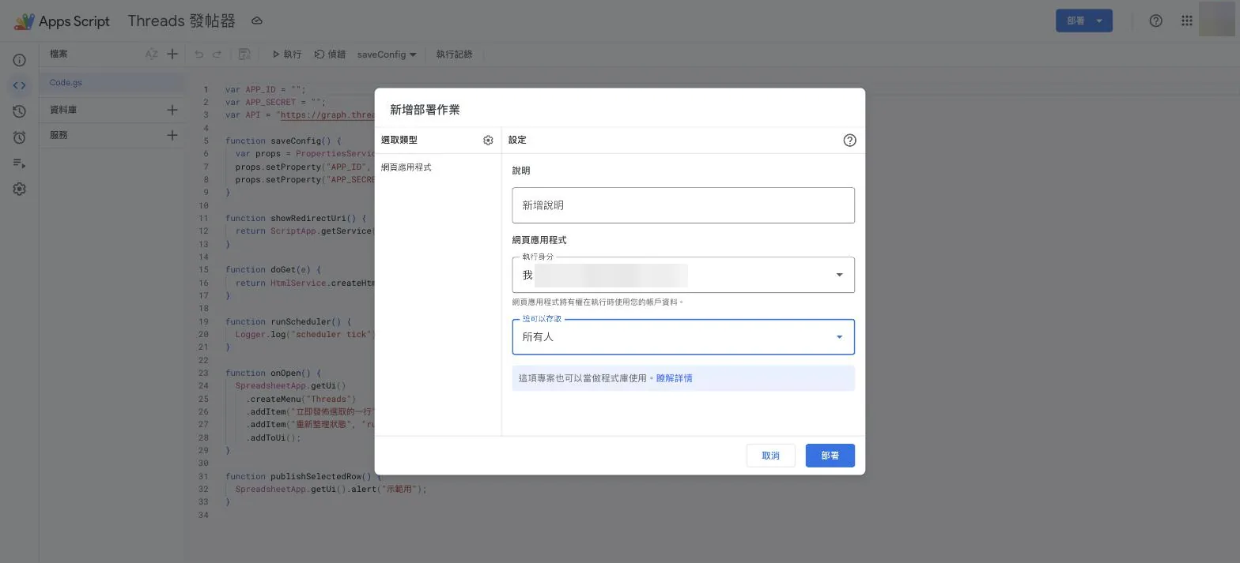Open the Executions list icon in sidebar
Image resolution: width=1240 pixels, height=563 pixels.
20,163
